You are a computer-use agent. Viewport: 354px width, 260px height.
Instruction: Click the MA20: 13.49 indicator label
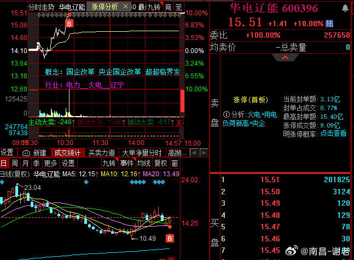tap(161, 174)
